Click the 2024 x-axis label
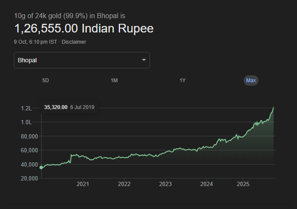This screenshot has width=297, height=209. [x=206, y=184]
